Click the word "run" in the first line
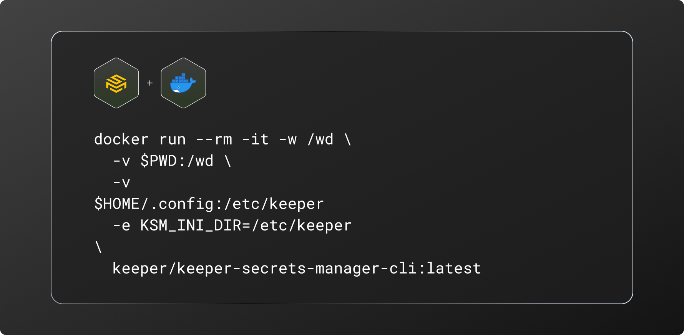Image resolution: width=684 pixels, height=335 pixels. [x=172, y=139]
